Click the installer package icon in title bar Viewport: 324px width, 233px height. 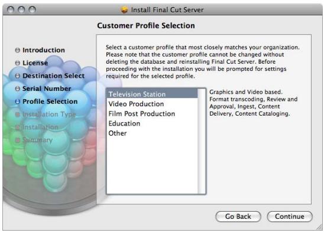(x=124, y=9)
